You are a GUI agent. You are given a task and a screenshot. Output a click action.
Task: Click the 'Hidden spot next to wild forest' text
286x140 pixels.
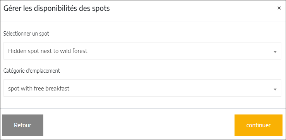coord(48,51)
